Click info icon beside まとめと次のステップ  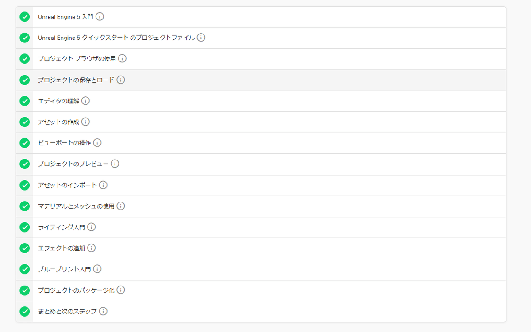click(103, 311)
